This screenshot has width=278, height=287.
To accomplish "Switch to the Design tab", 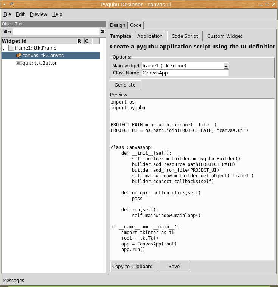I will point(118,25).
